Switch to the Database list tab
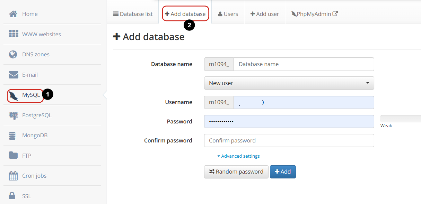Viewport: 421px width, 204px height. point(133,14)
